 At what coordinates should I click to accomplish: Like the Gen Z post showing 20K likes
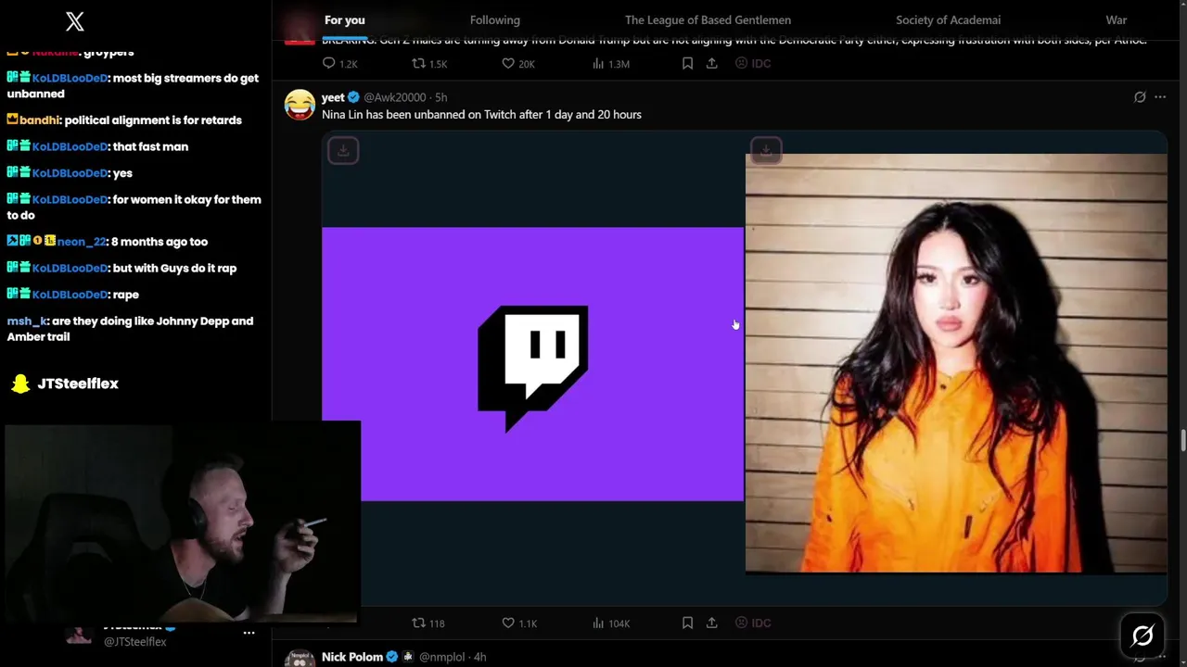pyautogui.click(x=517, y=63)
